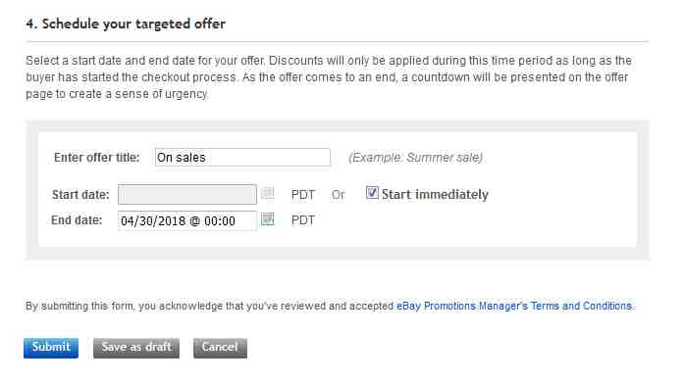Screen dimensions: 684x383
Task: Click the Save as draft button
Action: coord(136,348)
